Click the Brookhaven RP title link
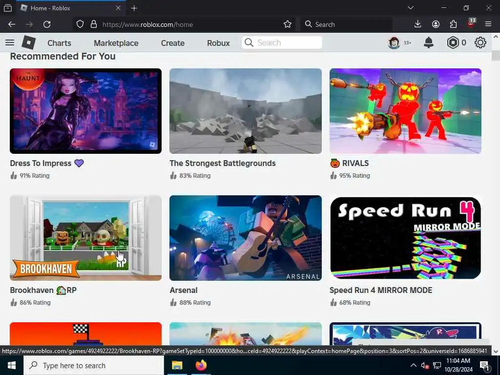Viewport: 500px width, 375px height. pyautogui.click(x=43, y=290)
